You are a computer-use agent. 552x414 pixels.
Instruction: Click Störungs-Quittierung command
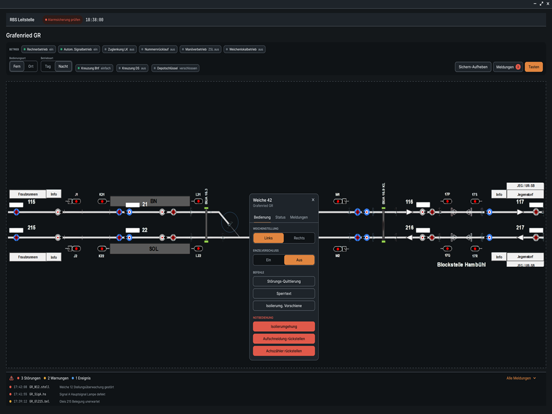283,281
